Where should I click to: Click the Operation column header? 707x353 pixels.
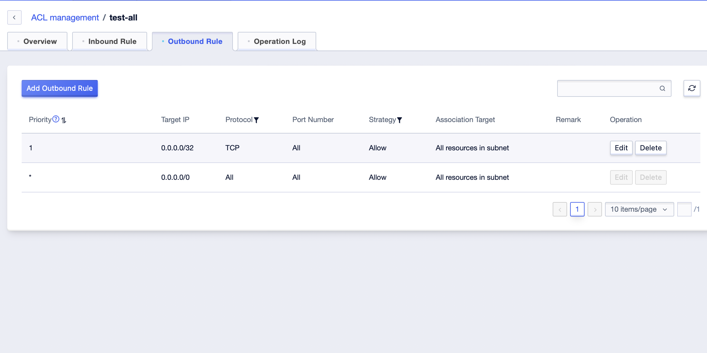(626, 119)
